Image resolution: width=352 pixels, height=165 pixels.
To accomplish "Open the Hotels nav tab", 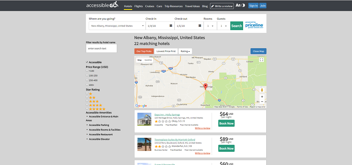I will click(x=128, y=6).
